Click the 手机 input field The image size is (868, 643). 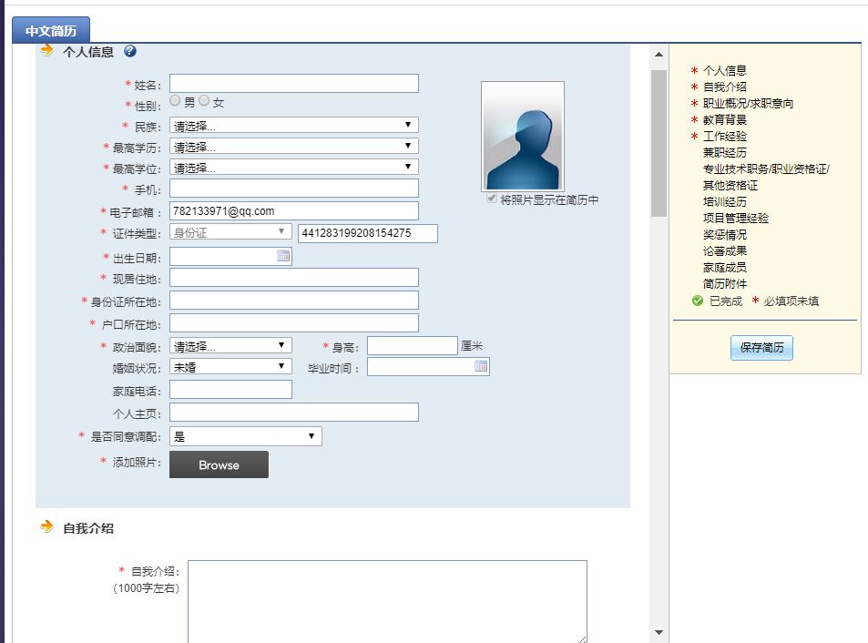294,189
